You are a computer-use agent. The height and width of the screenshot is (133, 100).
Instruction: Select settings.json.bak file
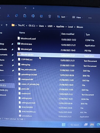click(x=28, y=103)
